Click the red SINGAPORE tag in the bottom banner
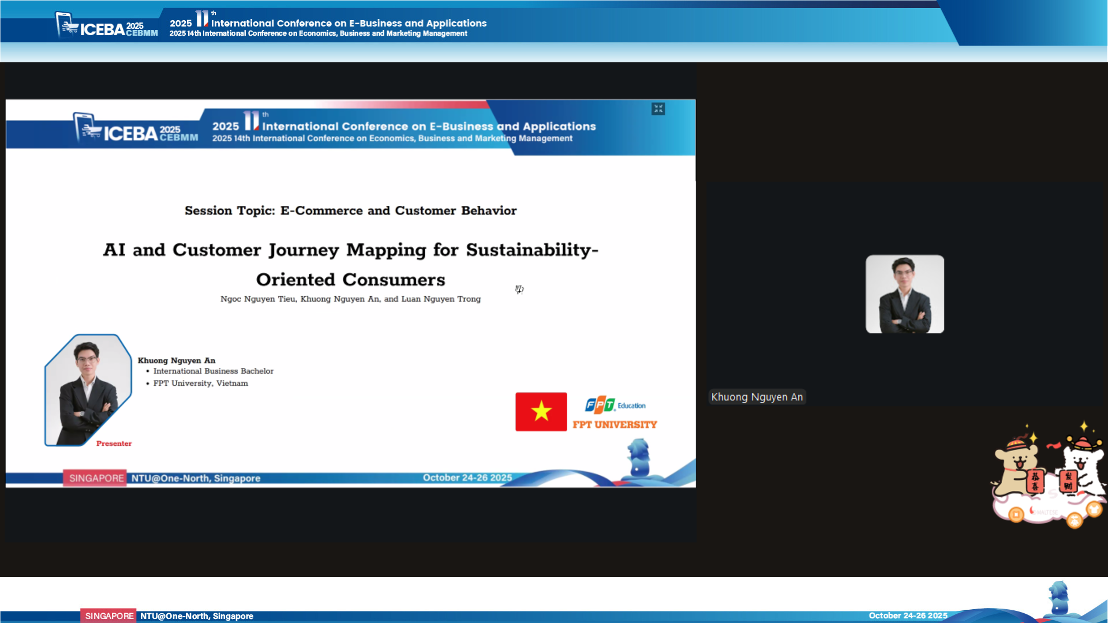Screen dimensions: 1108x623 pyautogui.click(x=108, y=616)
